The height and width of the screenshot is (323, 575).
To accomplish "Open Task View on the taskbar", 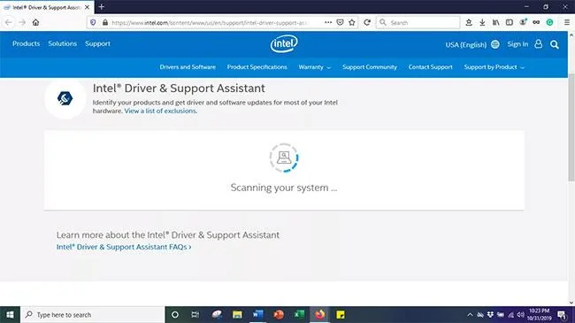I will pyautogui.click(x=195, y=314).
